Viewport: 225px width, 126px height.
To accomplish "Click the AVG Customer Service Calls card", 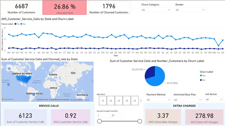I will [x=71, y=117].
